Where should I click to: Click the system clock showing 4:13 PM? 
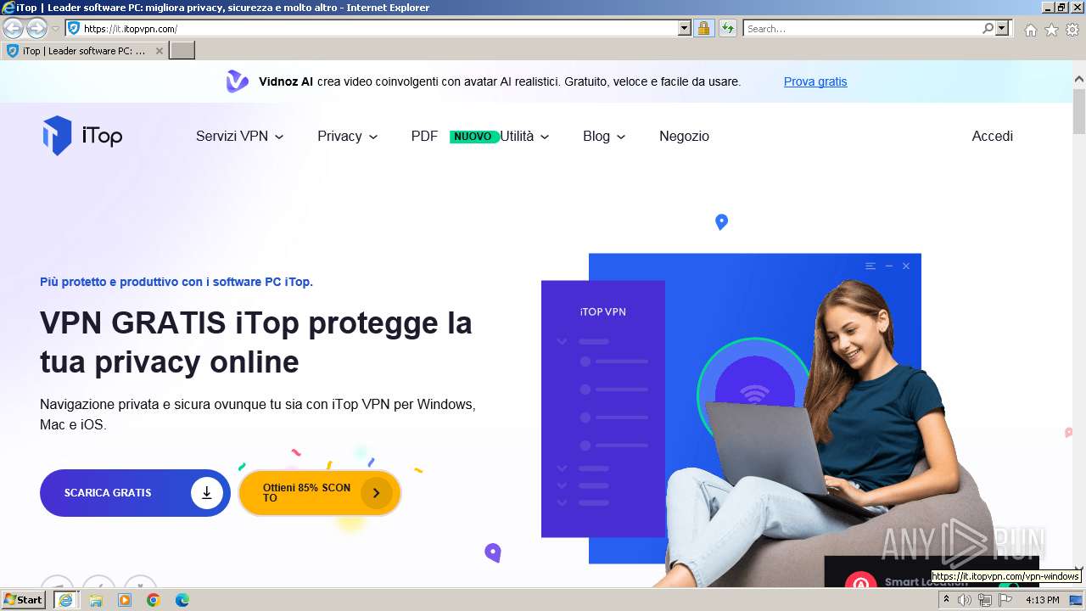(1042, 600)
